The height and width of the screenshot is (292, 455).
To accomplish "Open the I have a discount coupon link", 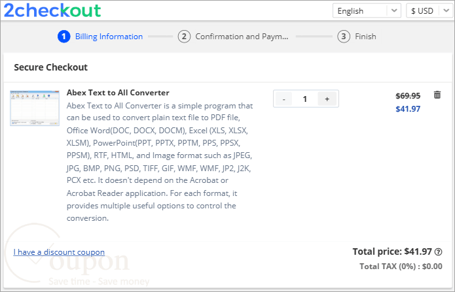I will (x=59, y=252).
